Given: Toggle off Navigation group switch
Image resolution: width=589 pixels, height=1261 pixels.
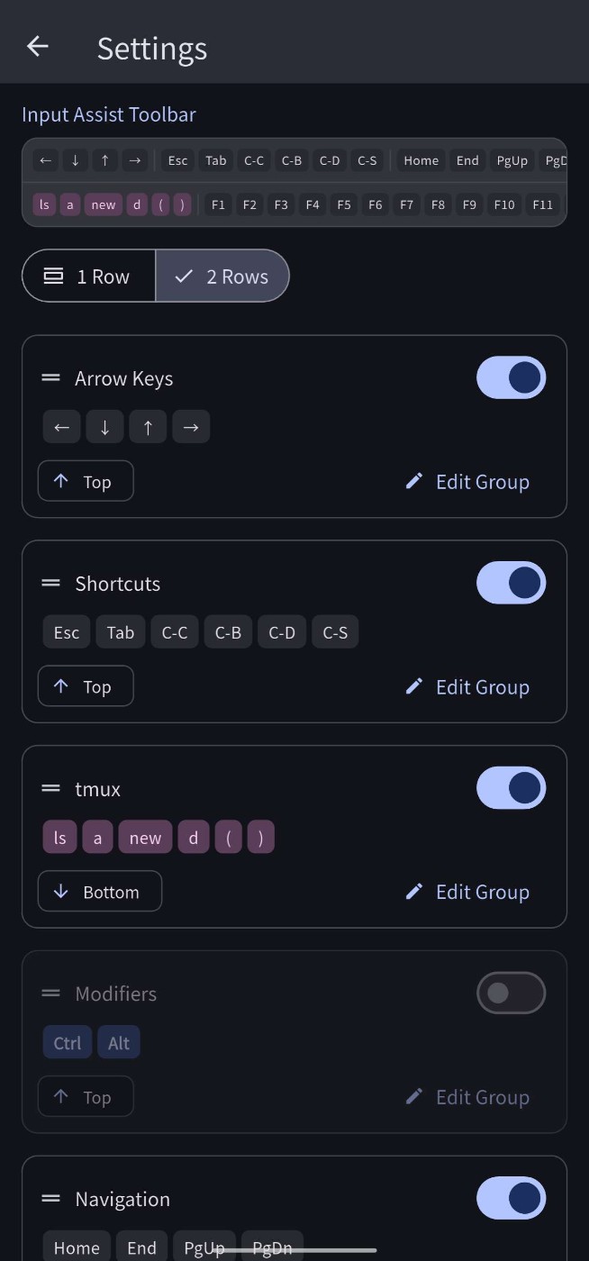Looking at the screenshot, I should tap(511, 1198).
